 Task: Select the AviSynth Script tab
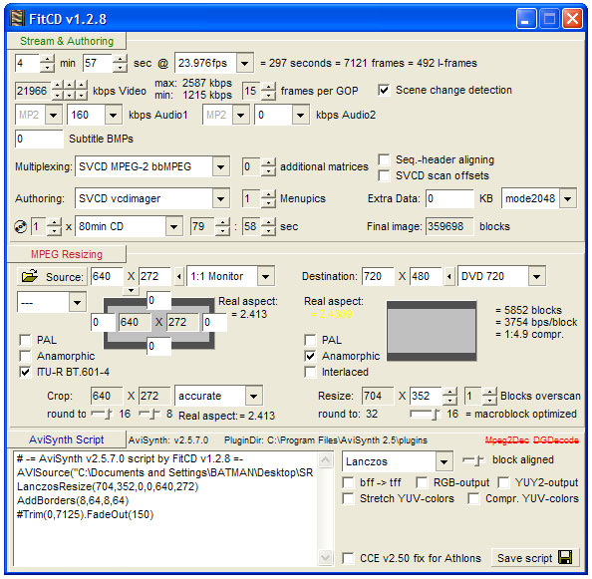point(67,439)
